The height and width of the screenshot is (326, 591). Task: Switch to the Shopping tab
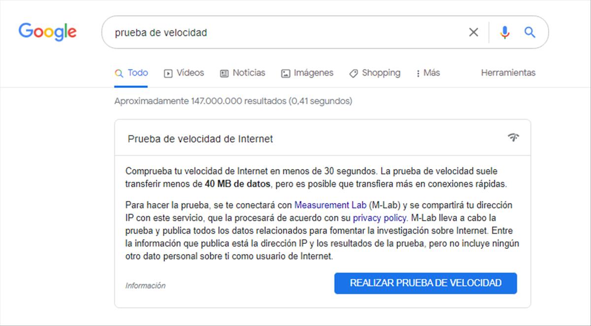pyautogui.click(x=374, y=73)
